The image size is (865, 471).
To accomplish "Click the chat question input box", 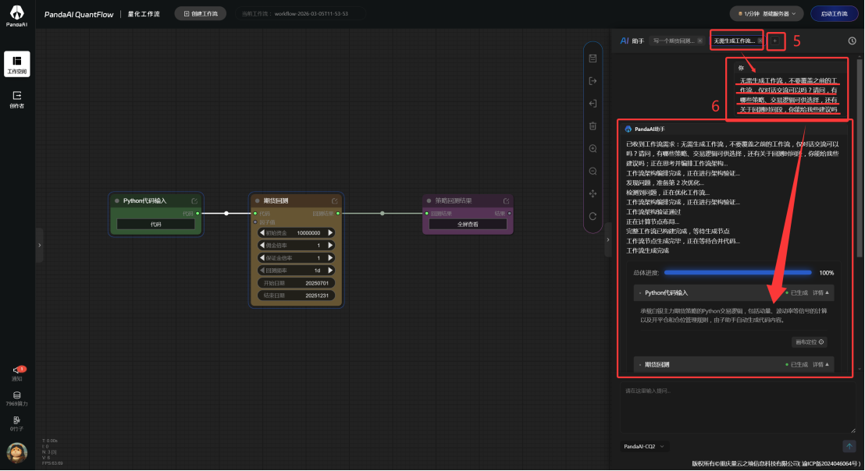I will (x=736, y=408).
